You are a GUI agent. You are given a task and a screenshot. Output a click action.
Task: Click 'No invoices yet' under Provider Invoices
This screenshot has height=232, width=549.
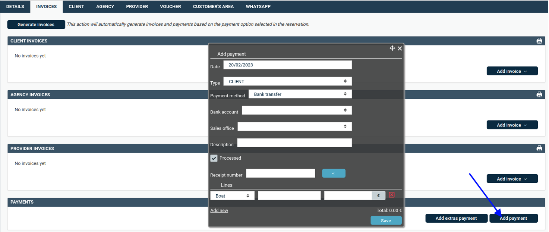click(x=30, y=163)
